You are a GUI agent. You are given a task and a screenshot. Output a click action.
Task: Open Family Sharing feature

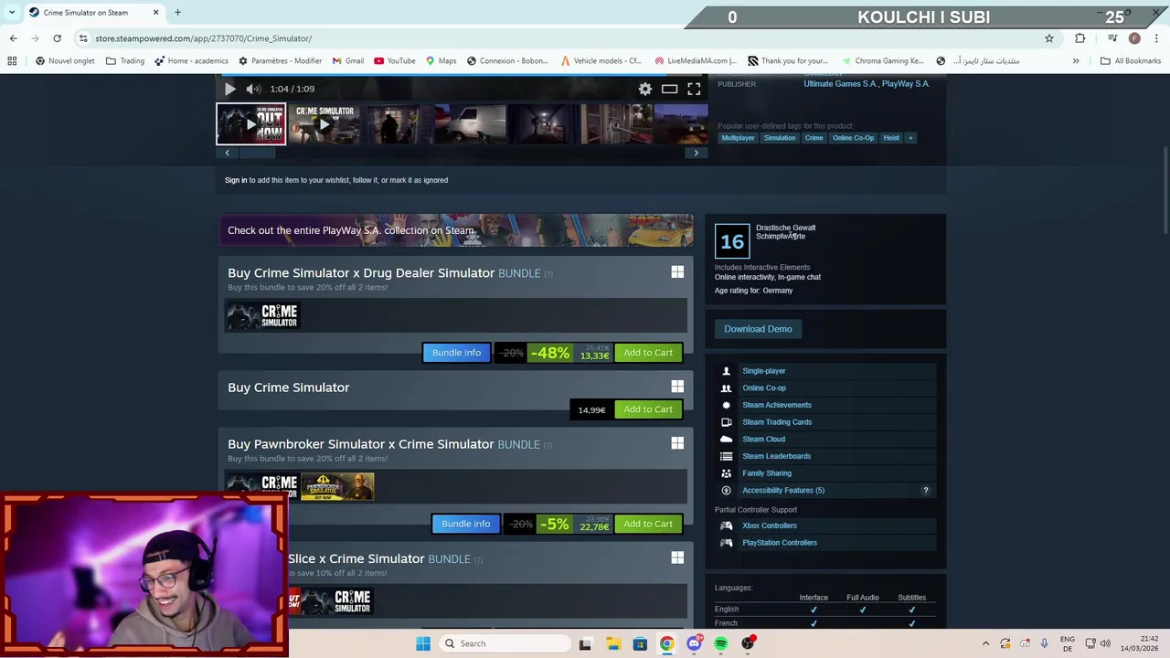[767, 473]
